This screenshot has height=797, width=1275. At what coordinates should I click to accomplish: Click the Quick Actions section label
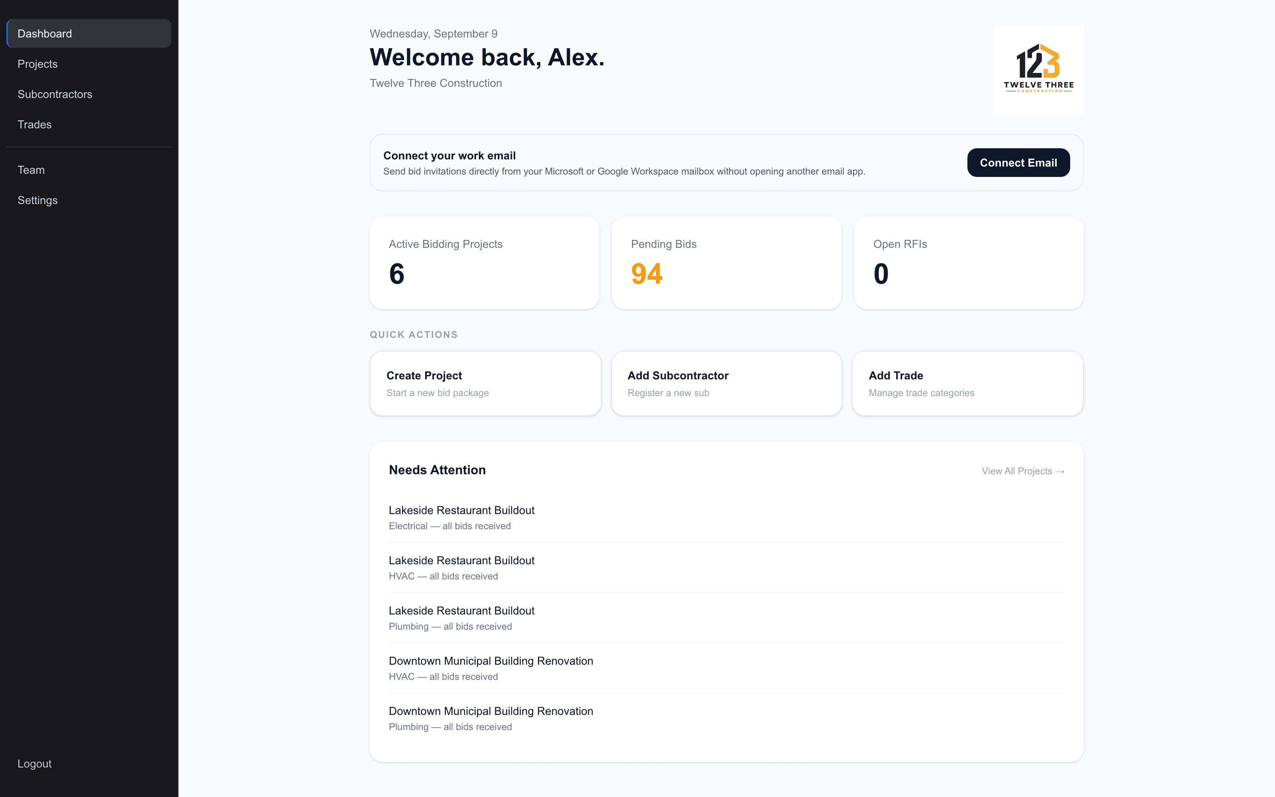(413, 335)
